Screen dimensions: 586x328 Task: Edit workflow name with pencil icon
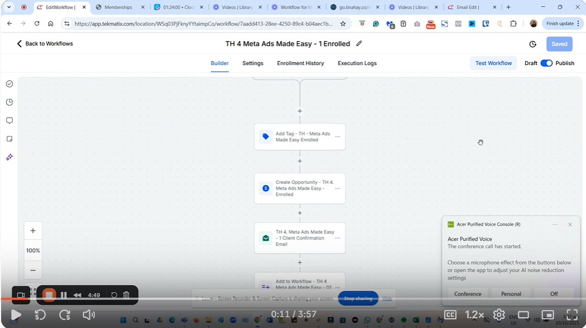(359, 43)
